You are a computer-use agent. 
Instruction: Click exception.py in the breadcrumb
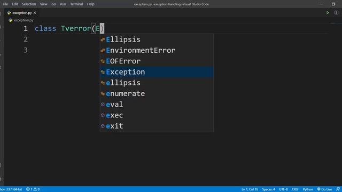[x=24, y=20]
